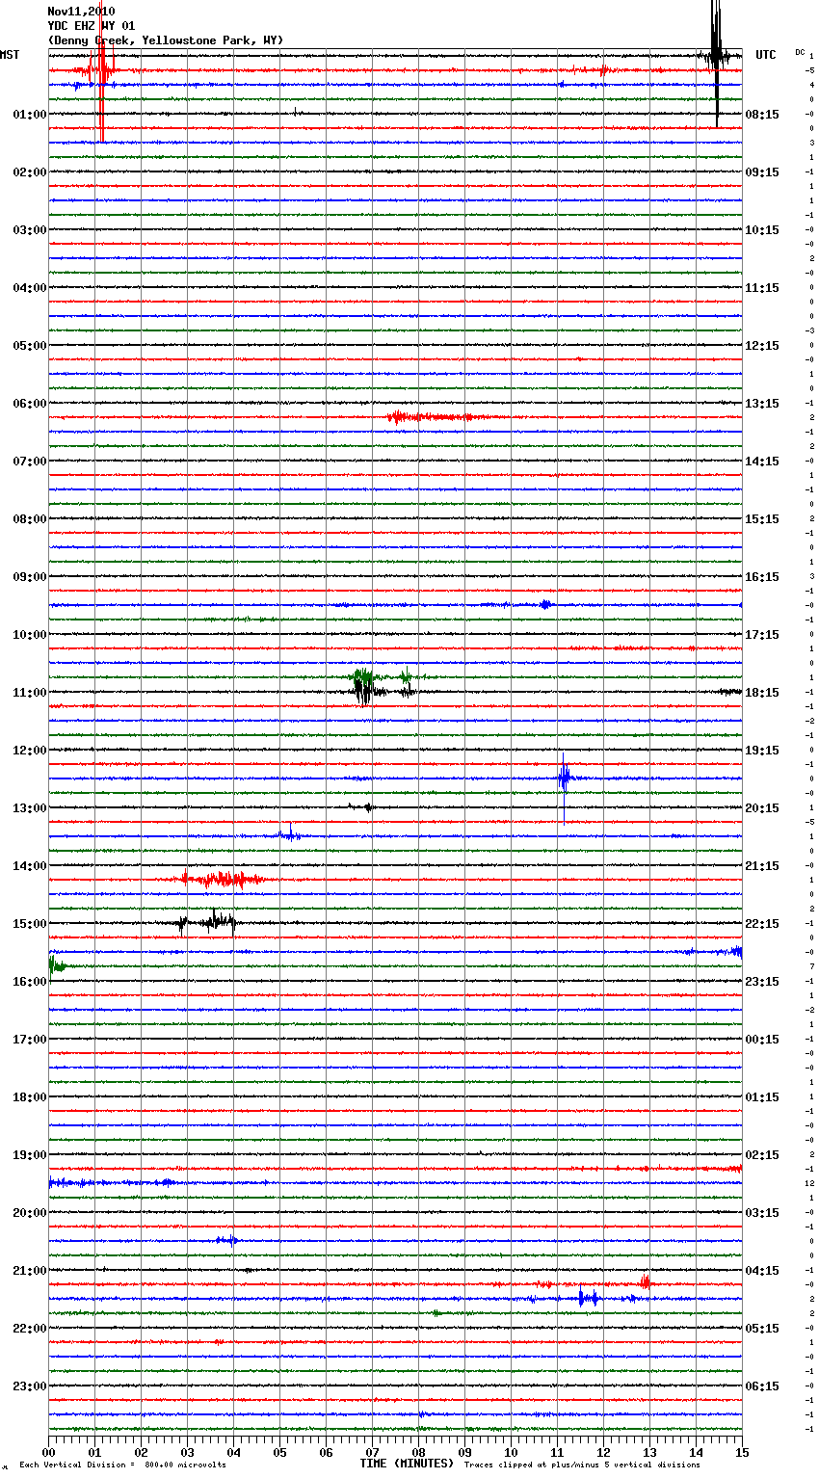Click minute tick label 15 on bottom axis
Image resolution: width=819 pixels, height=1478 pixels.
click(x=741, y=1452)
